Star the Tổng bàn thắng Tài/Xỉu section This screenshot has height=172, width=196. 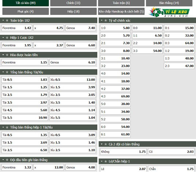click(7, 72)
